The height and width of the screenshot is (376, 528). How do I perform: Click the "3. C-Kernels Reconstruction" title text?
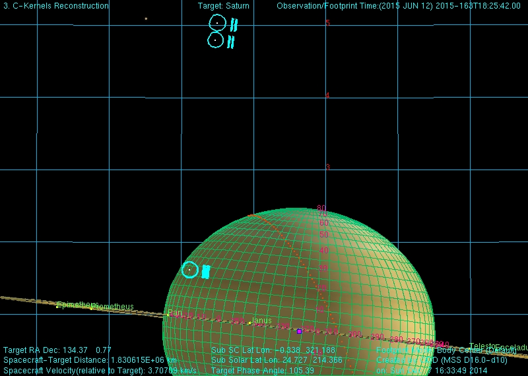click(x=56, y=6)
